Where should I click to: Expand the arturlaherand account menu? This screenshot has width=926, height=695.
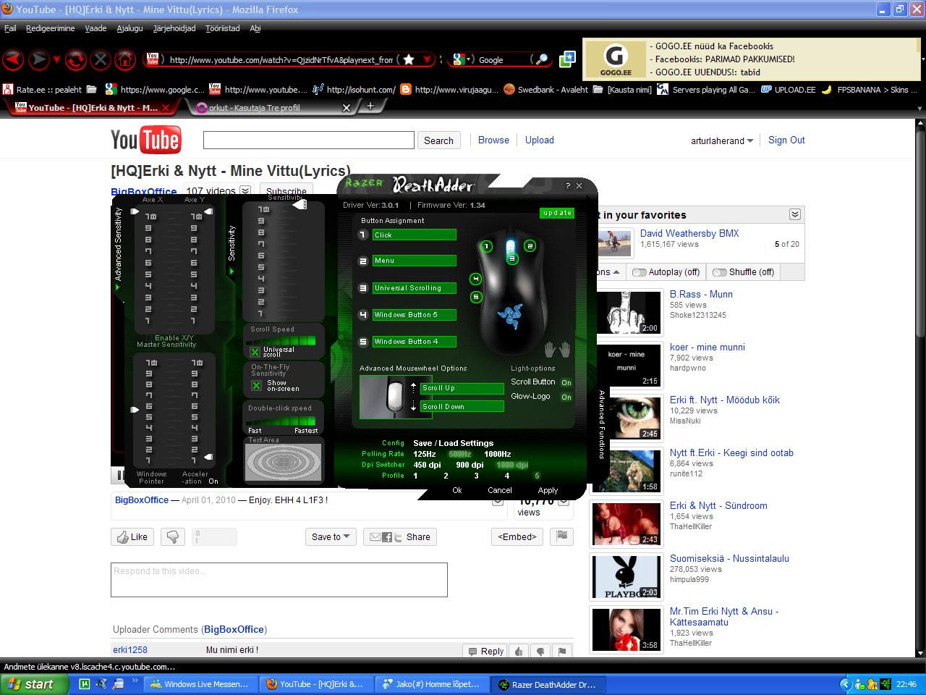721,140
